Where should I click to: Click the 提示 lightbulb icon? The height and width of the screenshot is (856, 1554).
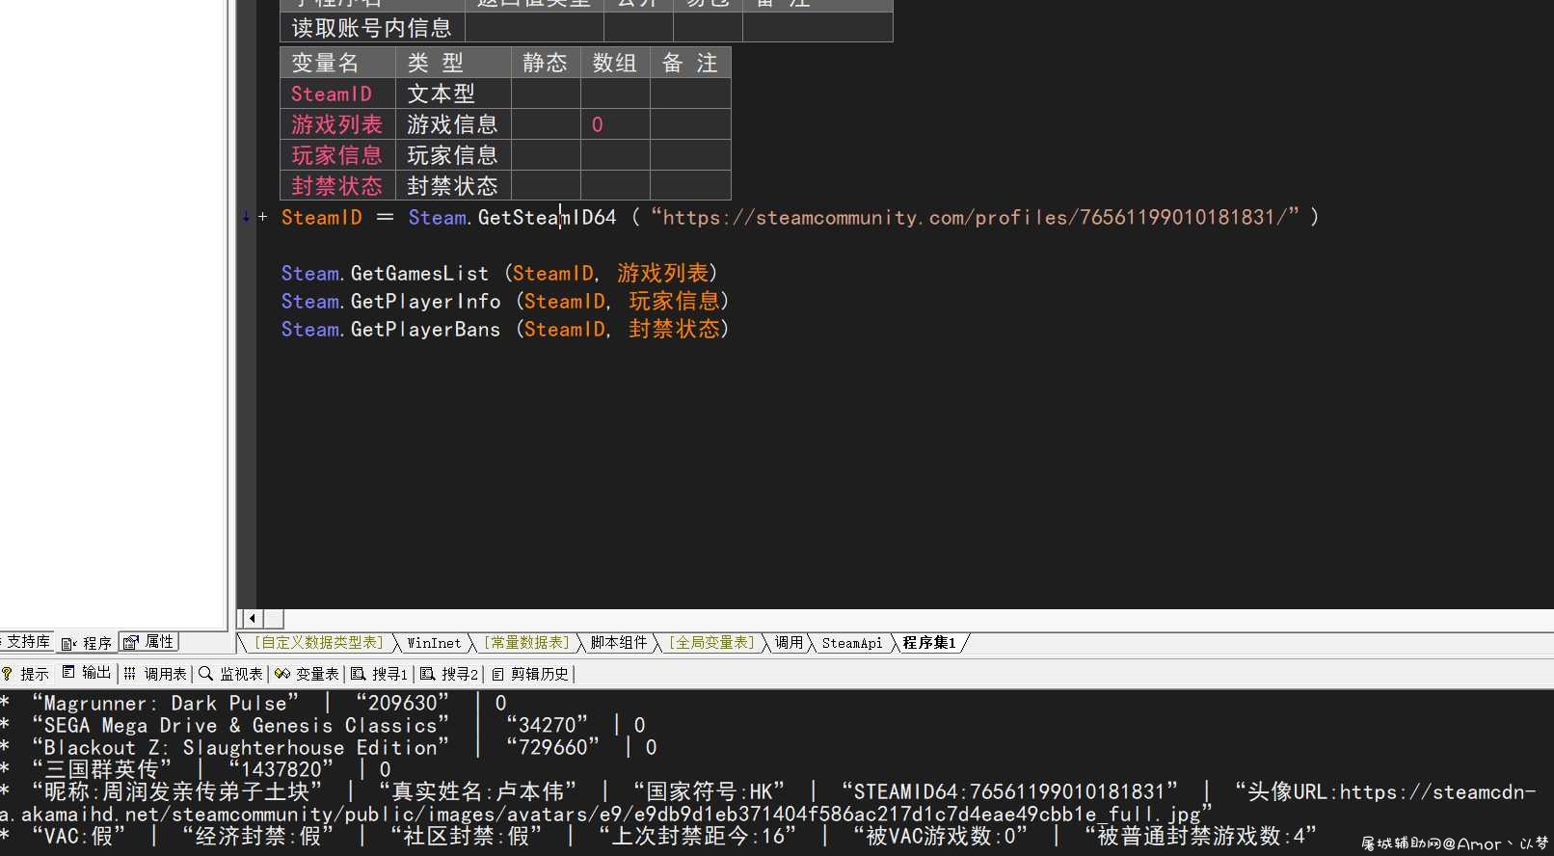8,674
